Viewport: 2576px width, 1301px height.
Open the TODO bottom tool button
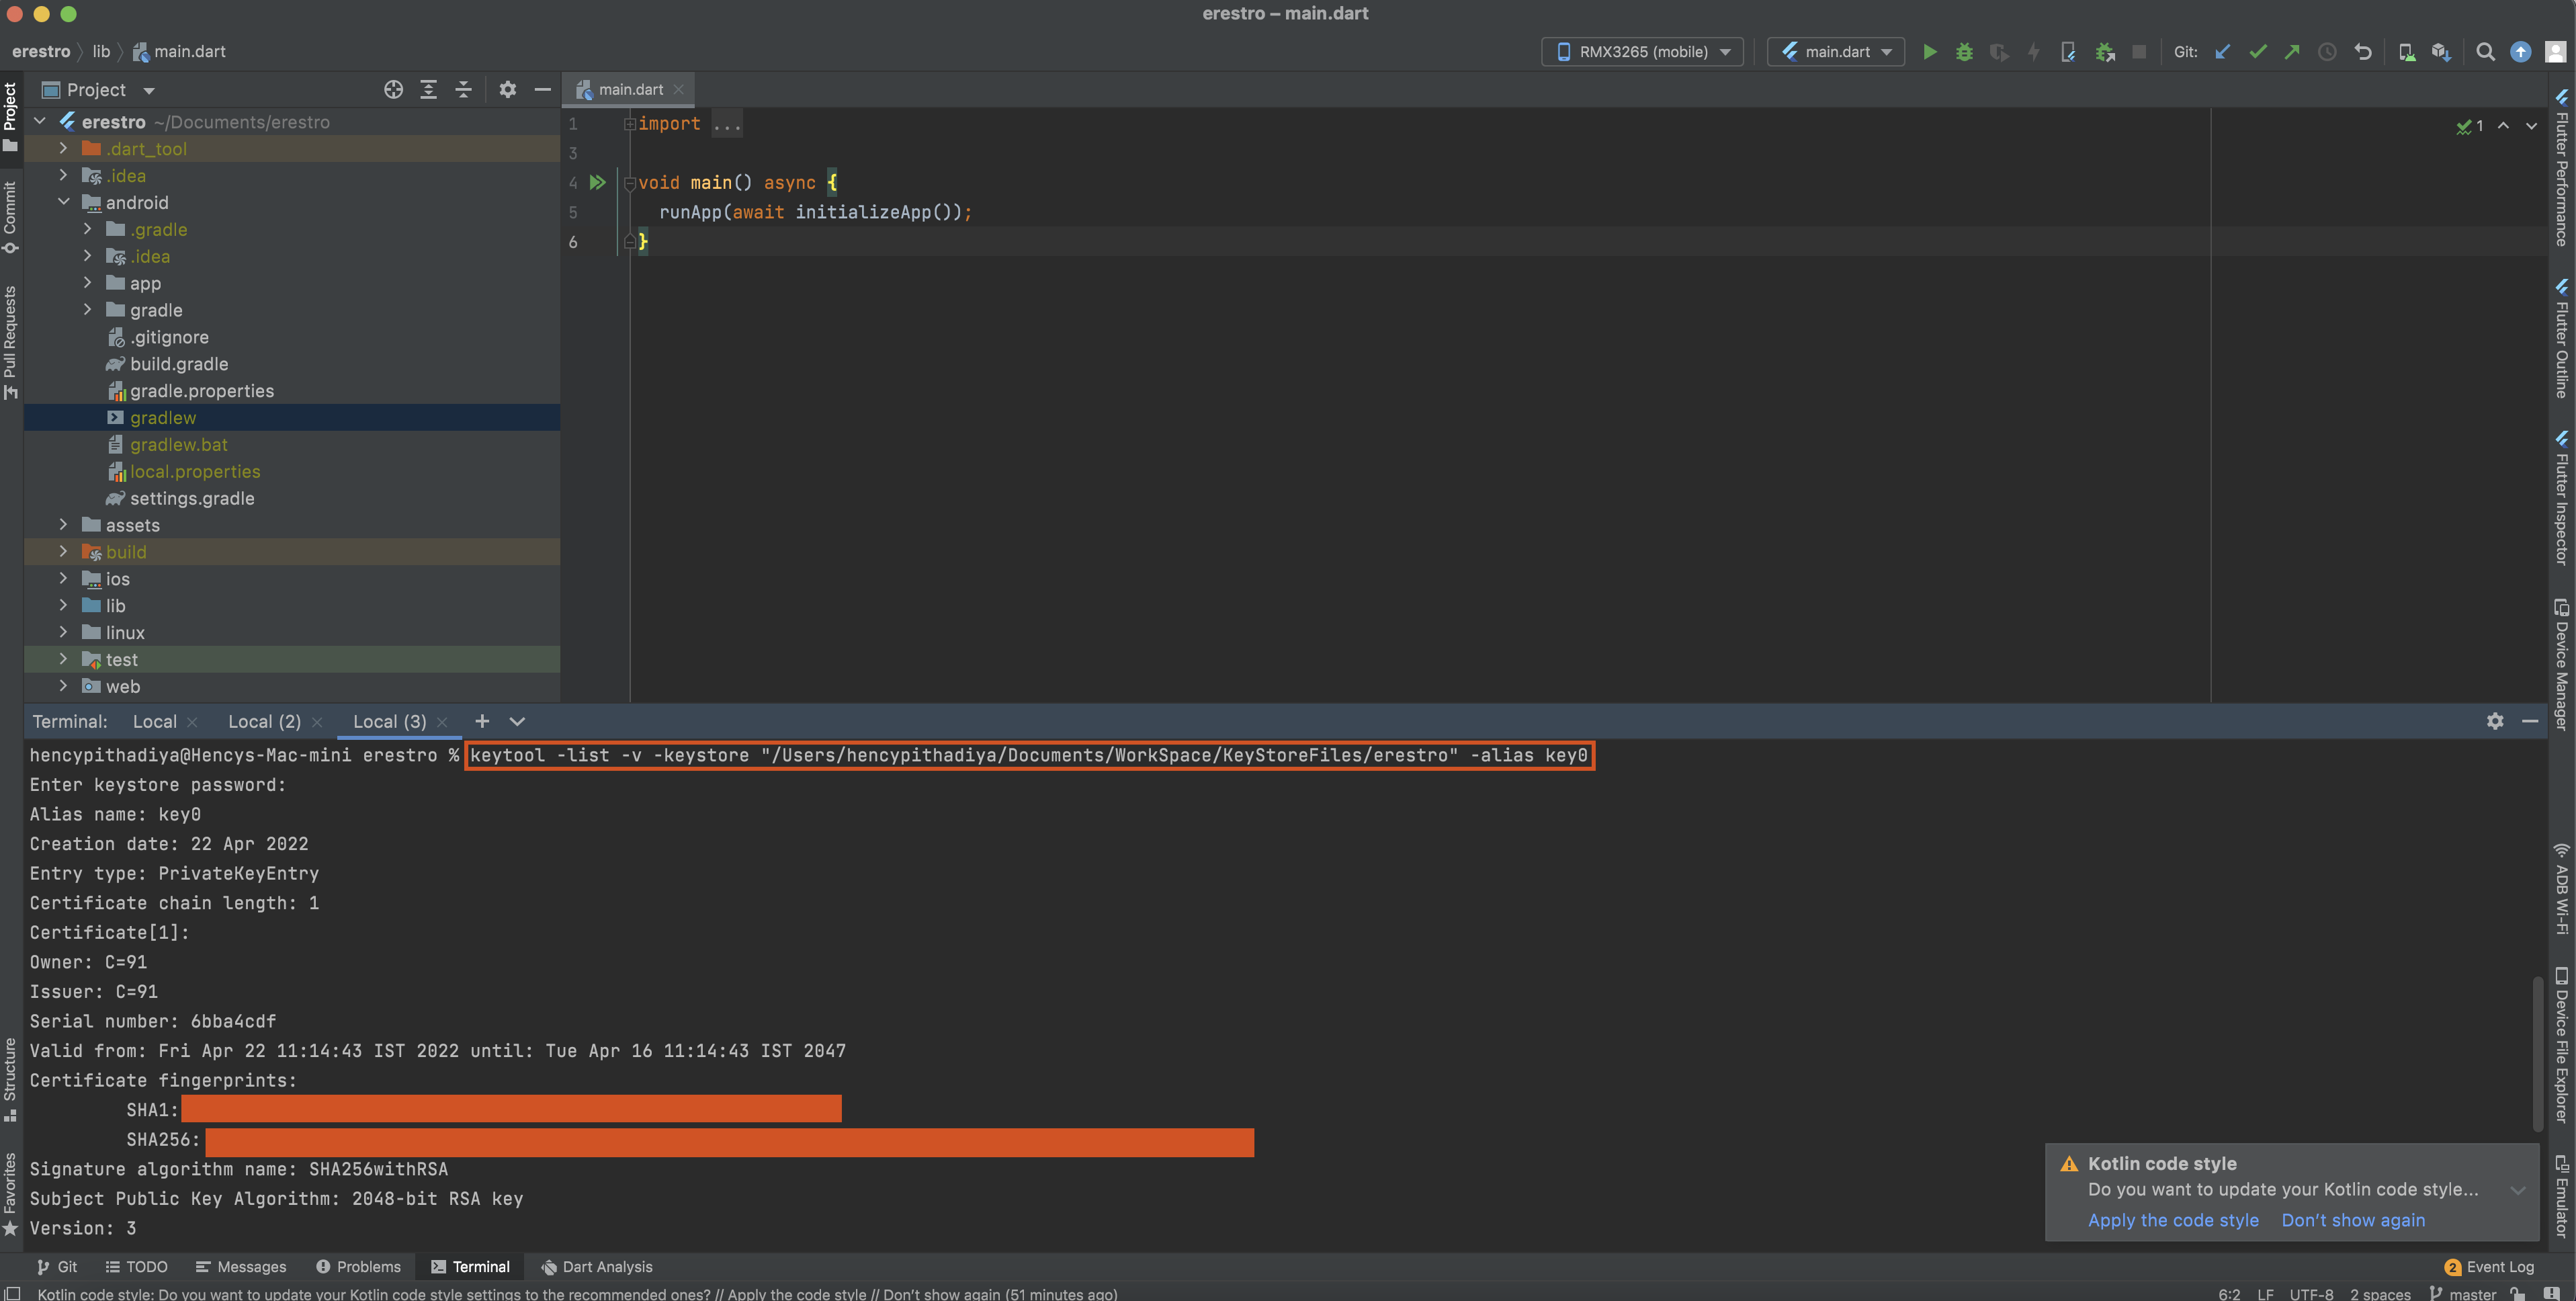click(x=137, y=1266)
